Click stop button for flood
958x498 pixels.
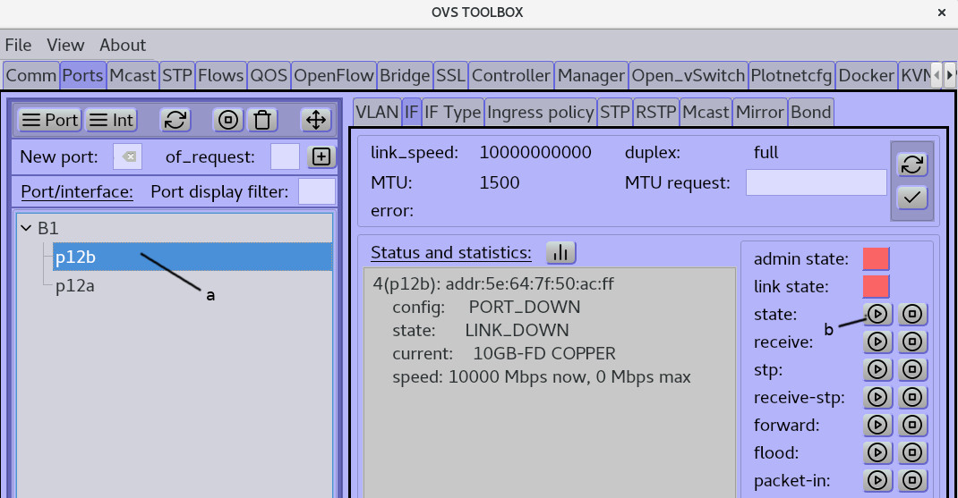tap(913, 452)
